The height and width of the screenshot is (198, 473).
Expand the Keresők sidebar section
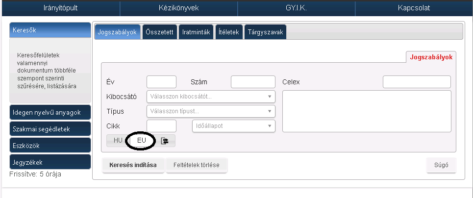click(x=50, y=30)
